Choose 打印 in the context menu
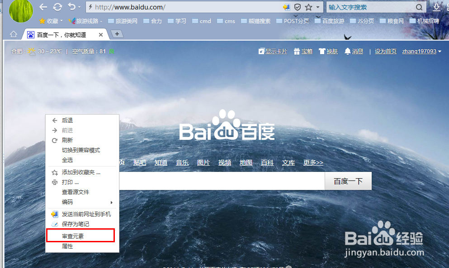449x268 pixels. pos(82,182)
